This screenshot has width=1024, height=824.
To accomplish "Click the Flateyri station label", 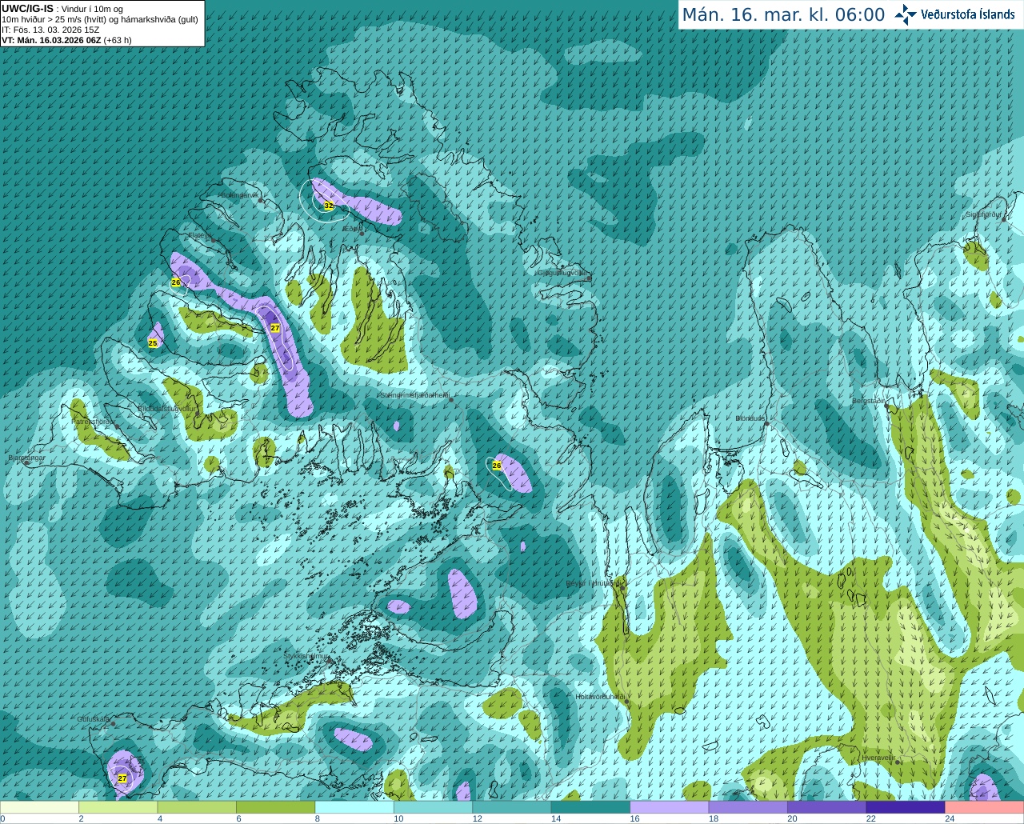I will (x=199, y=235).
